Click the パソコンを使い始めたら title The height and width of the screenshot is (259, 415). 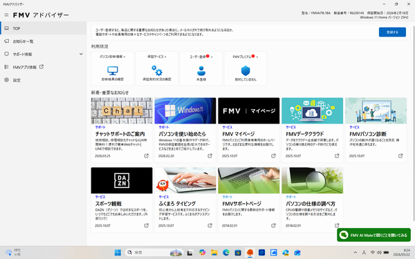pos(182,134)
